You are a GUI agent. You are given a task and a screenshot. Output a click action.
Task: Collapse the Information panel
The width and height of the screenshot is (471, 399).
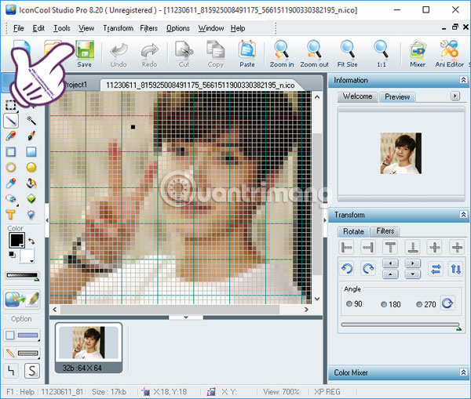coord(463,80)
